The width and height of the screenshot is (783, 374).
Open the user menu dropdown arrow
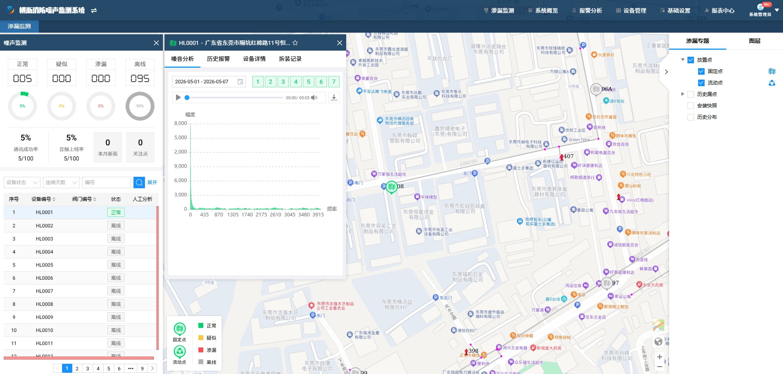click(777, 10)
